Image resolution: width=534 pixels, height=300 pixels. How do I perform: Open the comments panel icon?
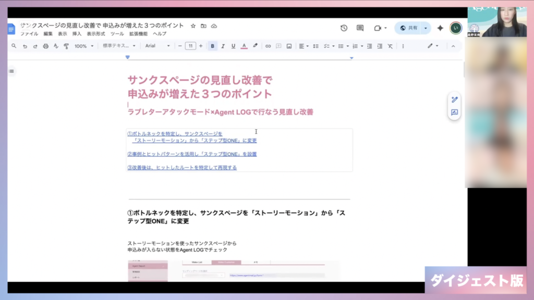[360, 28]
